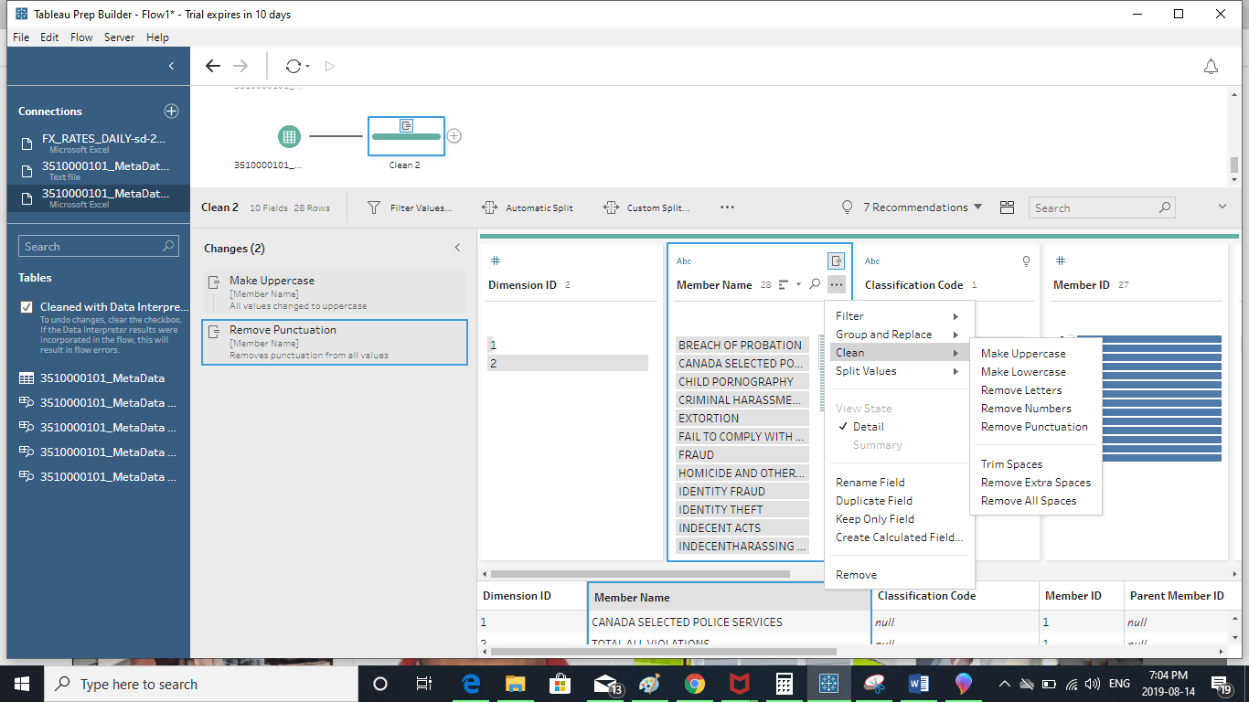Click the Member Name sort icon
The width and height of the screenshot is (1249, 702).
(x=785, y=285)
